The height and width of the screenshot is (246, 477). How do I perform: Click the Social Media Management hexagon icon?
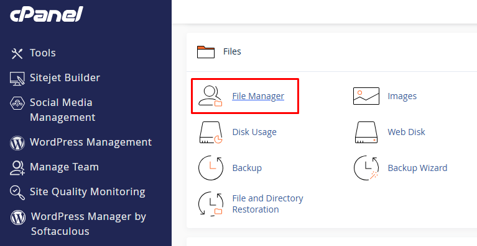point(17,103)
